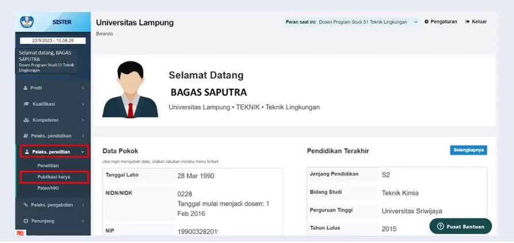Expand the Pelaks. pendidikan chevron
Image resolution: width=514 pixels, height=243 pixels.
pos(83,136)
